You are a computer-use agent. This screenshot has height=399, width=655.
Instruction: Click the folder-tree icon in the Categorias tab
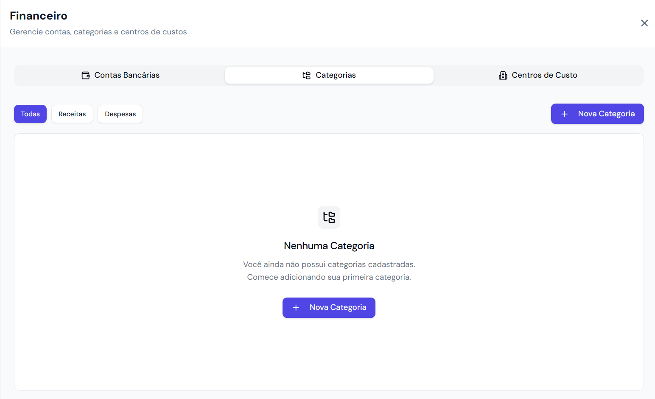click(x=307, y=76)
